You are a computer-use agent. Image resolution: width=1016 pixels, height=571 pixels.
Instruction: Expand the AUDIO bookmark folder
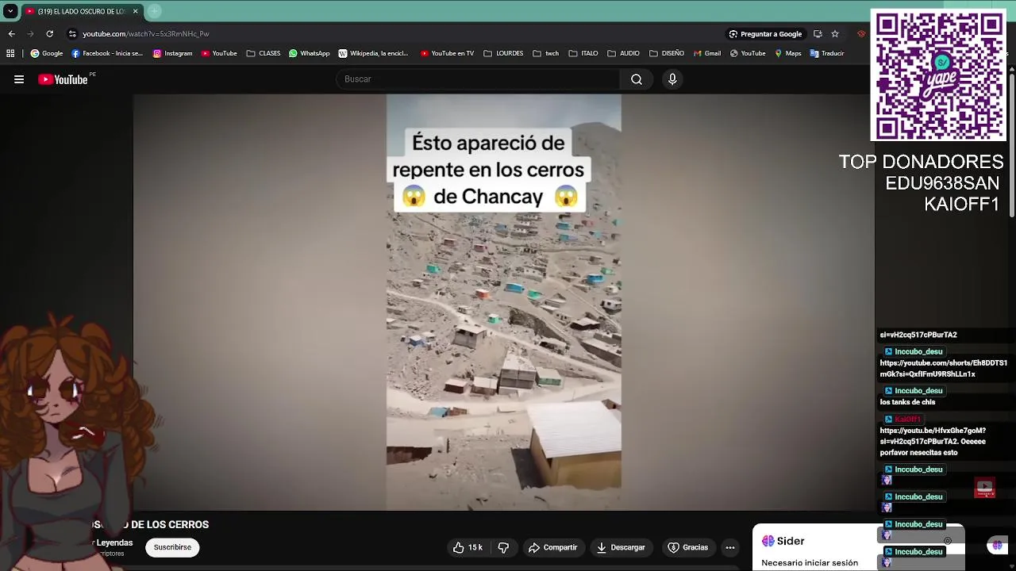click(x=624, y=53)
